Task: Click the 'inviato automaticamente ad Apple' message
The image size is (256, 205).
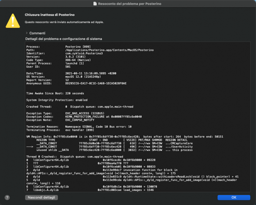Action: click(64, 22)
